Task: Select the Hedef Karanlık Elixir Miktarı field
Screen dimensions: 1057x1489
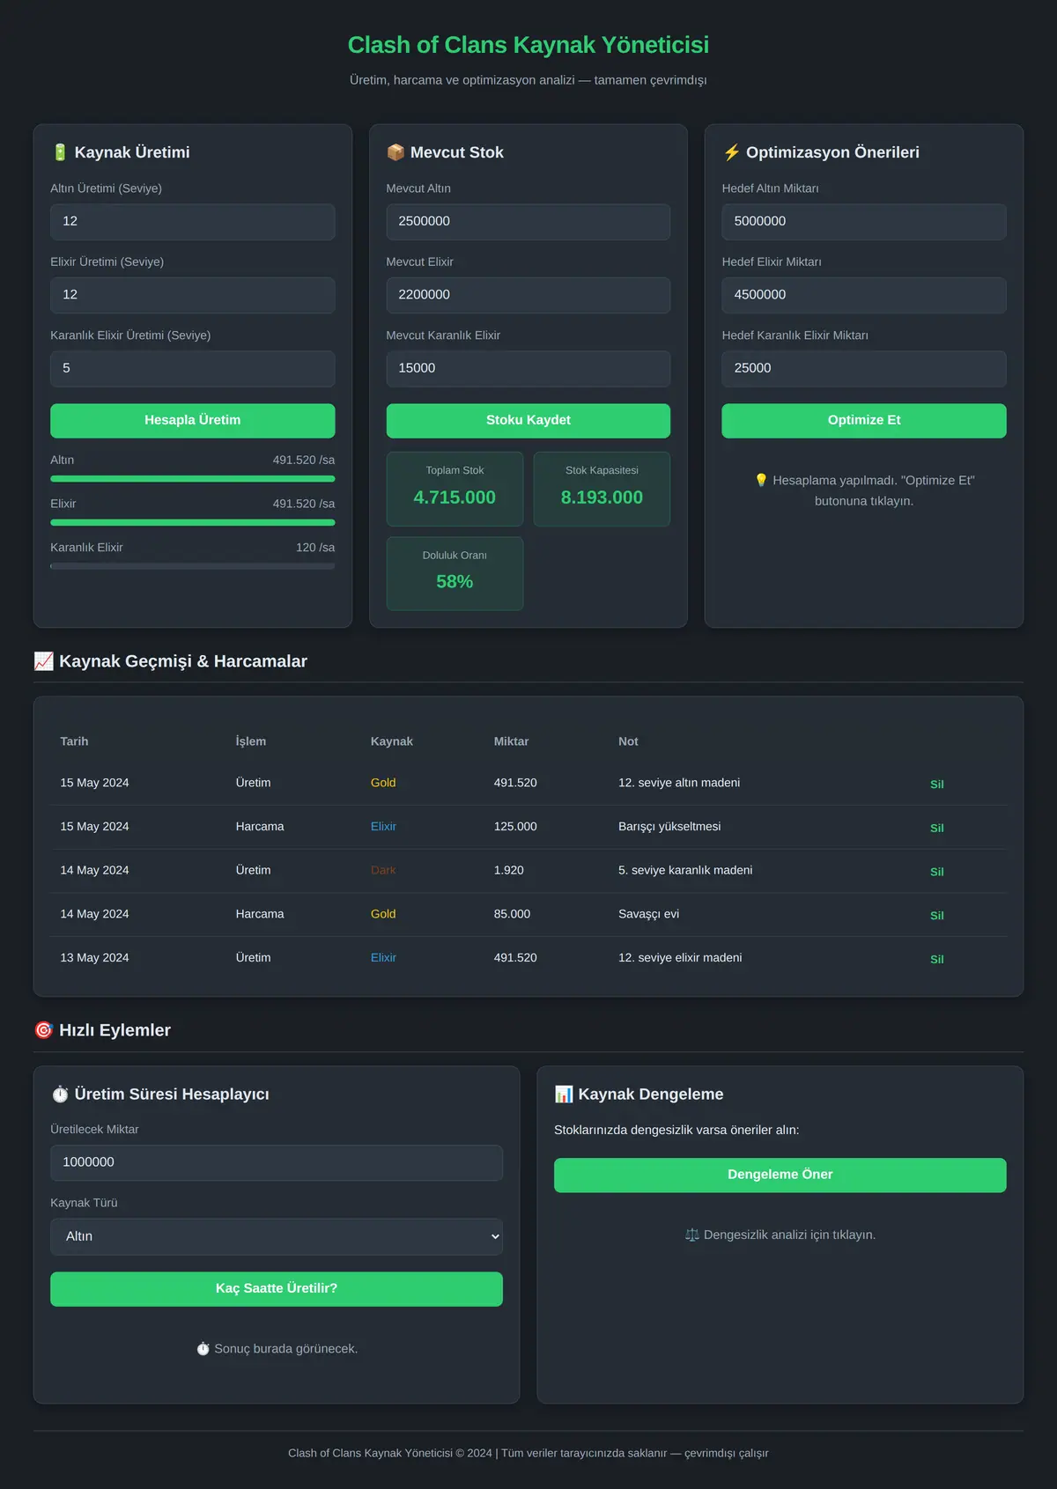Action: [864, 369]
